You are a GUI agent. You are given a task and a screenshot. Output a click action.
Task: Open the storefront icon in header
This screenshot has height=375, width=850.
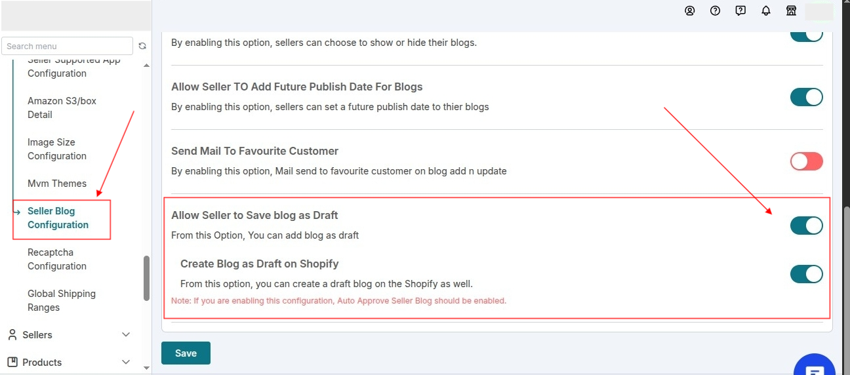point(792,10)
